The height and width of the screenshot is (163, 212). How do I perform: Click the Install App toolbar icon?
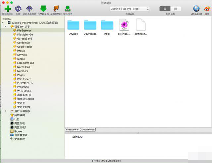pos(68,8)
